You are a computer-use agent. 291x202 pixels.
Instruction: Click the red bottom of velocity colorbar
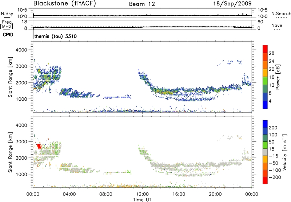(x=265, y=180)
